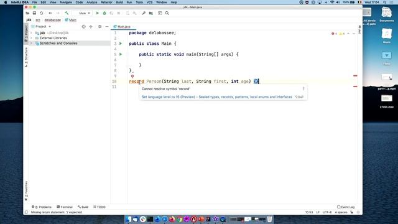Open the LF line separator selector
Image resolution: width=398 pixels, height=224 pixels.
point(318,212)
